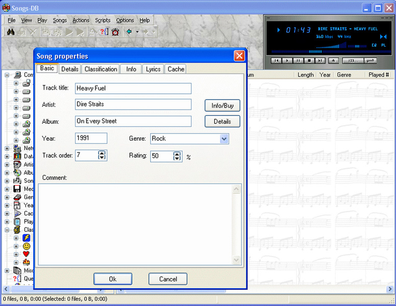Click the album Details button
Image resolution: width=396 pixels, height=306 pixels.
click(x=222, y=121)
